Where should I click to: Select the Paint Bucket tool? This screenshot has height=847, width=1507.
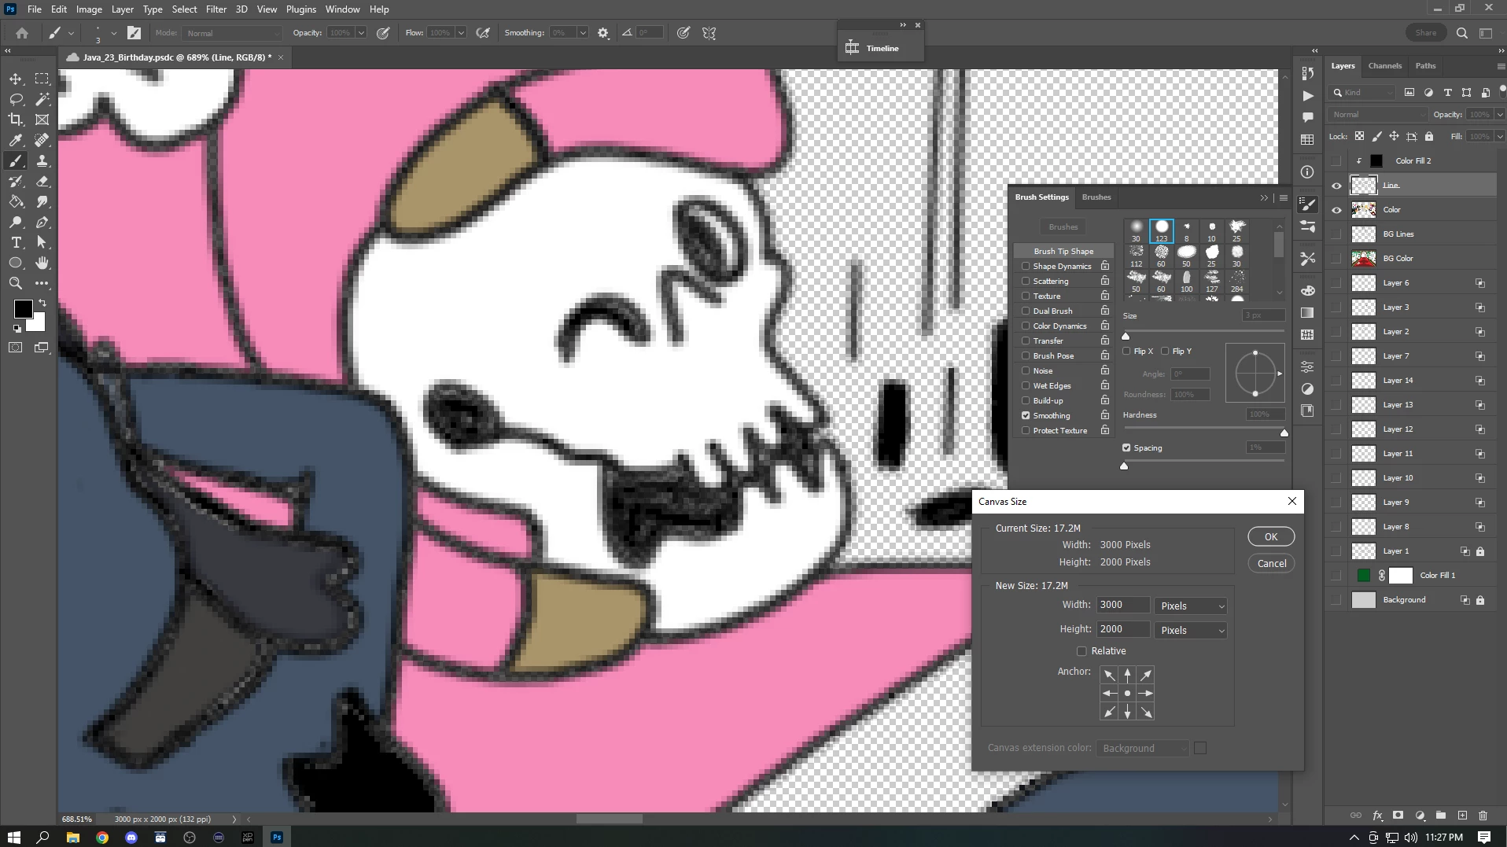pos(16,201)
